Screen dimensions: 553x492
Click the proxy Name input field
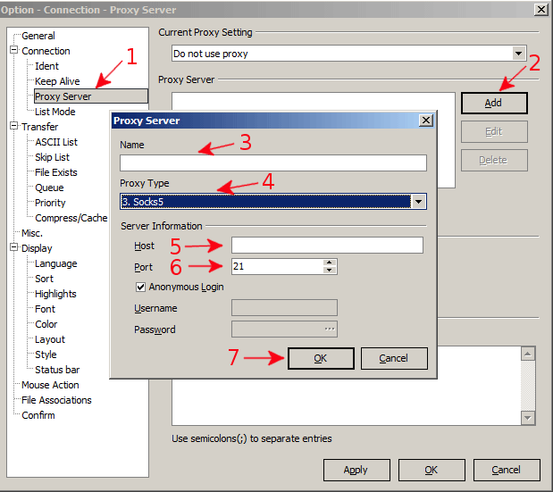point(273,163)
